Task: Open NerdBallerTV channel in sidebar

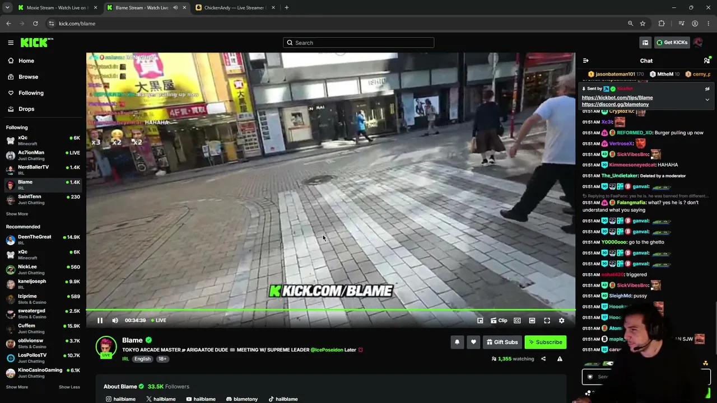Action: click(x=43, y=169)
